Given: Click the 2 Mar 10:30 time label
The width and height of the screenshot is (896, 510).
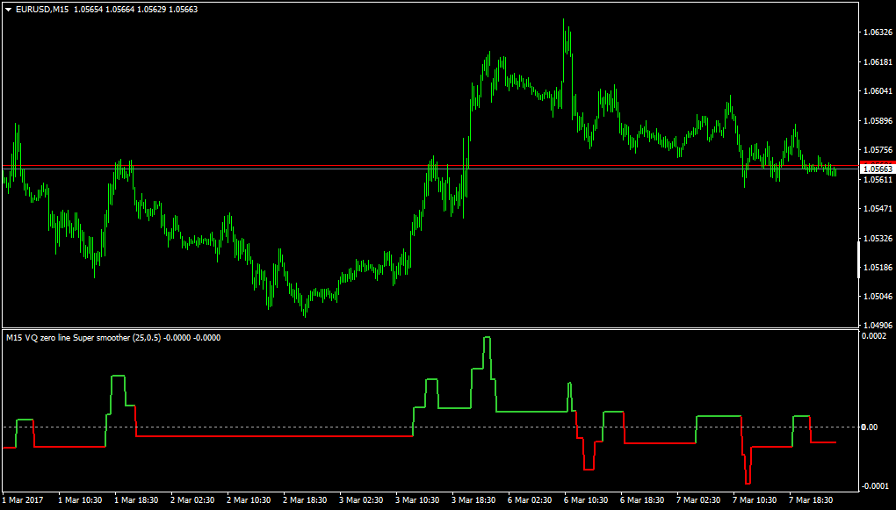Looking at the screenshot, I should [249, 500].
